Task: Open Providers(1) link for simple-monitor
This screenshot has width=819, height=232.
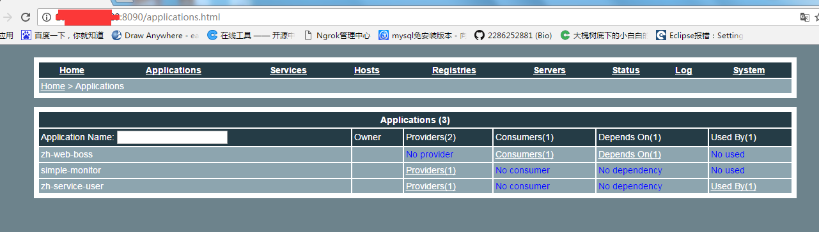Action: [x=431, y=170]
